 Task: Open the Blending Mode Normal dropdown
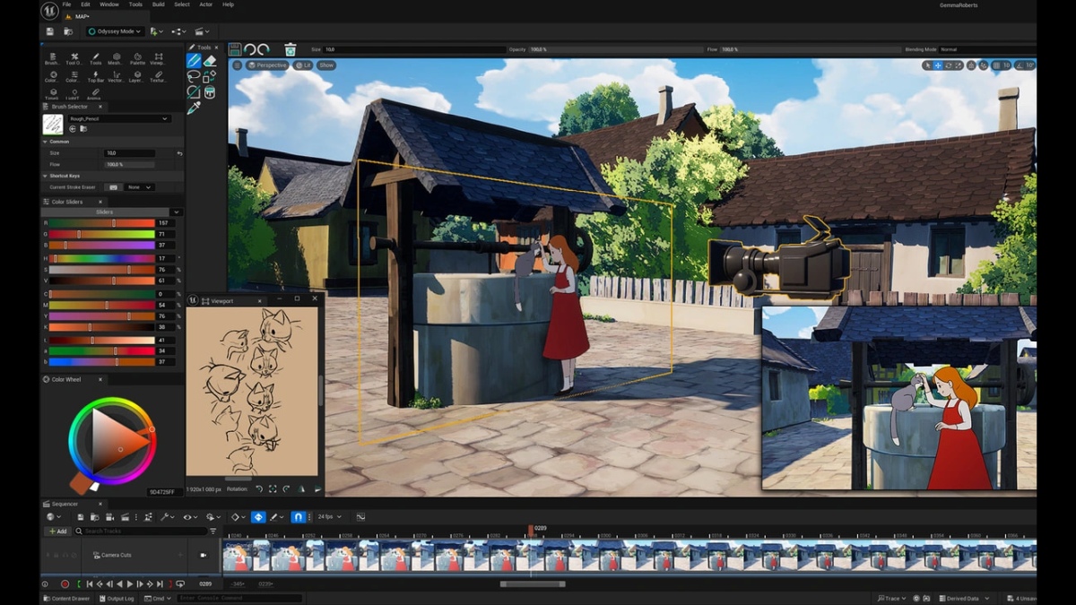coord(985,49)
